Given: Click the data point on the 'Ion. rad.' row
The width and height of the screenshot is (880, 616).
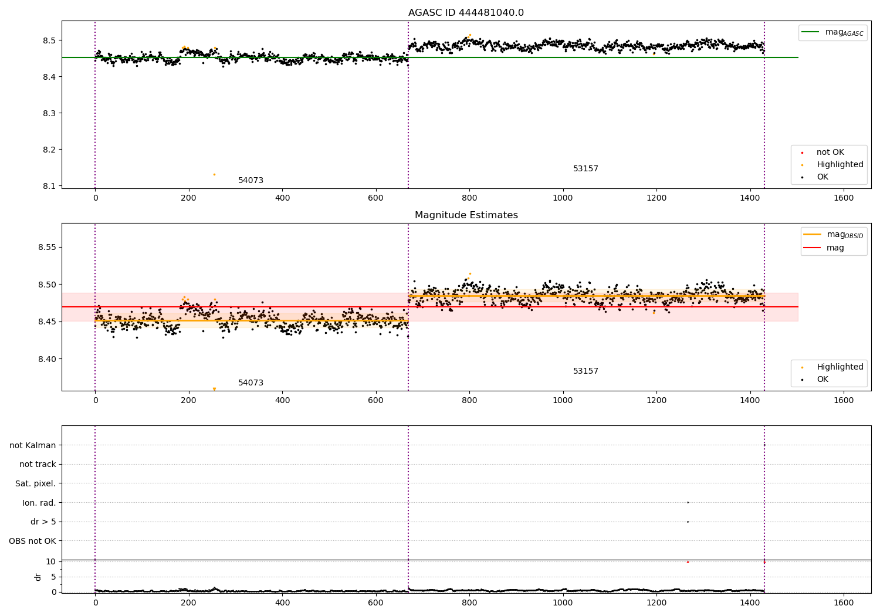Looking at the screenshot, I should click(688, 502).
